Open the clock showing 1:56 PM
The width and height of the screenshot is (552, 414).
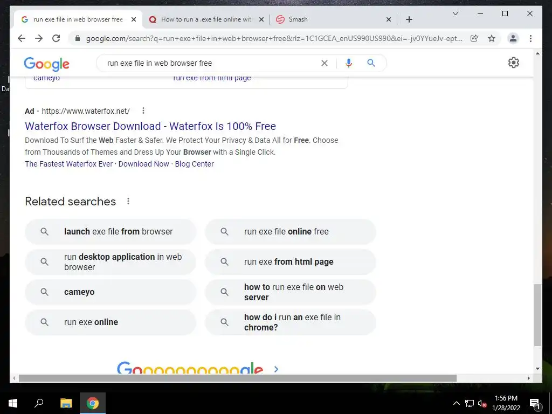click(x=506, y=403)
